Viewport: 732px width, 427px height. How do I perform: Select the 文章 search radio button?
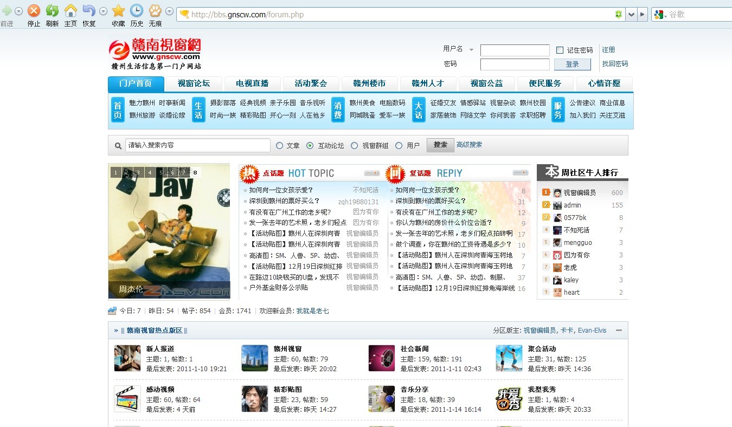click(x=280, y=146)
